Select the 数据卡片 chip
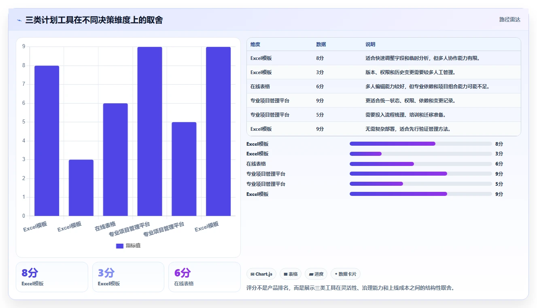The image size is (537, 308). click(x=345, y=274)
